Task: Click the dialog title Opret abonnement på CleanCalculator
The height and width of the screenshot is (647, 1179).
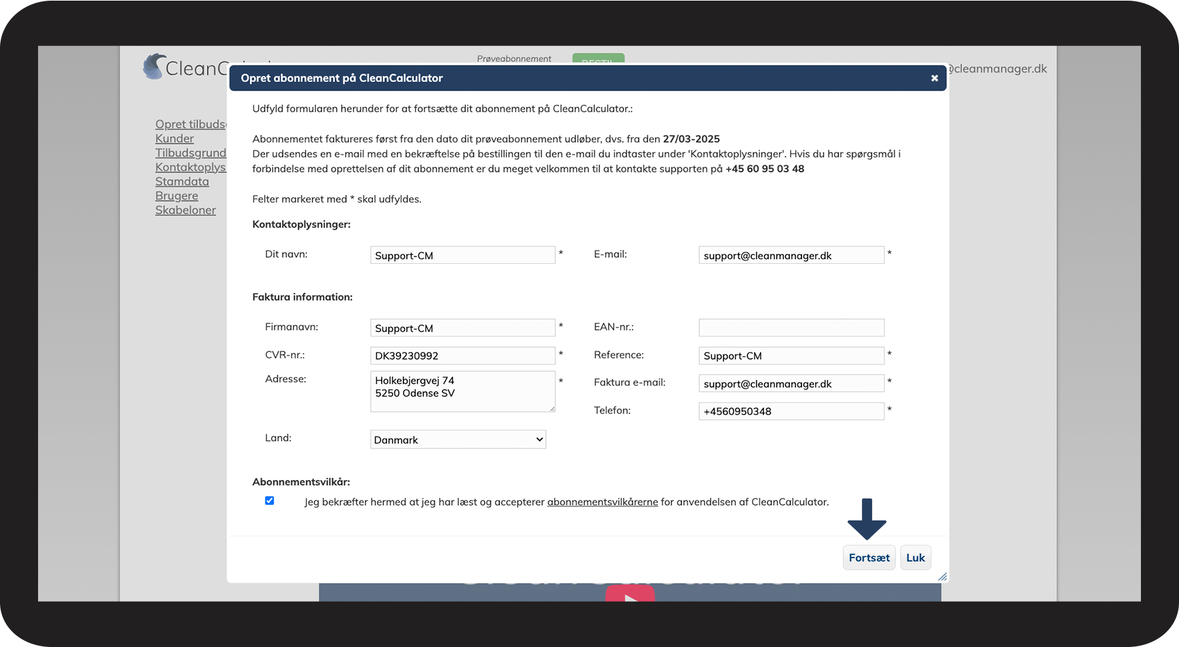Action: coord(342,78)
